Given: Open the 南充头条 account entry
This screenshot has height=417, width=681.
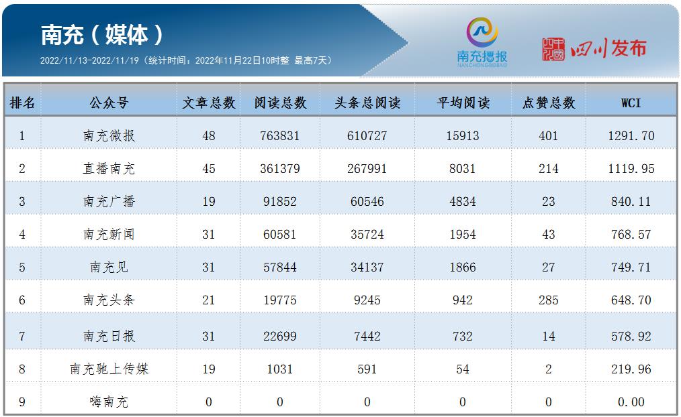Looking at the screenshot, I should click(x=109, y=300).
